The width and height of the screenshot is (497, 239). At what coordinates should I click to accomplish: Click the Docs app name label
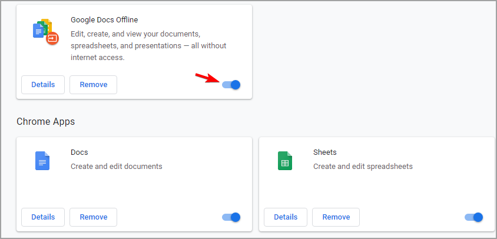tap(79, 152)
